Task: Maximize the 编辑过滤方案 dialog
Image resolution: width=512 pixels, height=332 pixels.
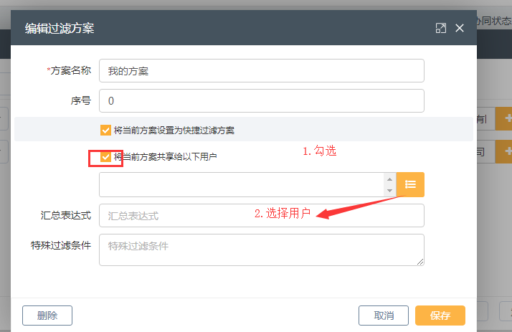Action: coord(440,29)
